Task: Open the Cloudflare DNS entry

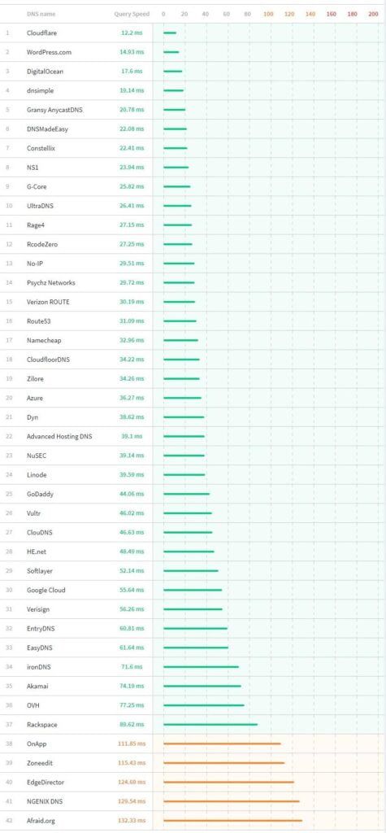Action: coord(41,33)
